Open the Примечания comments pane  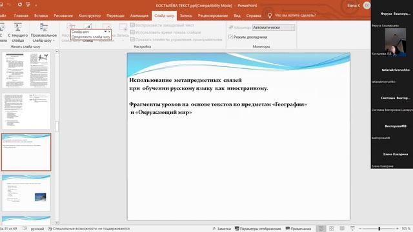click(x=298, y=229)
